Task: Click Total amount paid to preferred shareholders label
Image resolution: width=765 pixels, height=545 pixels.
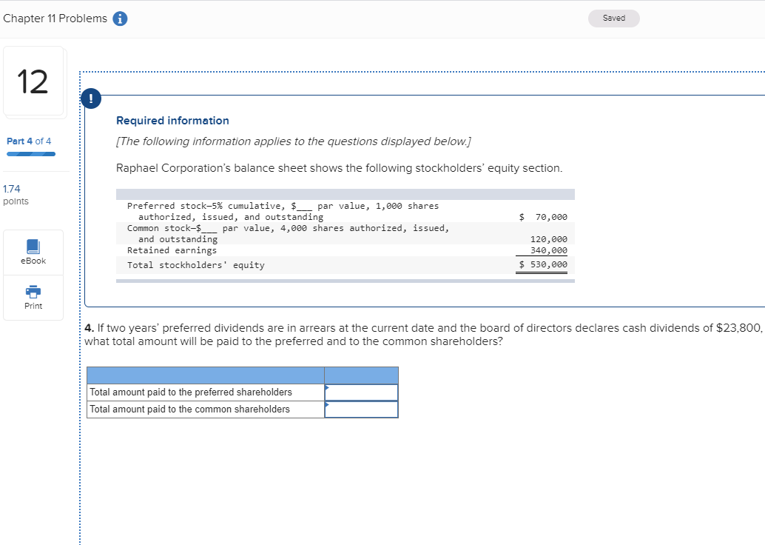Action: tap(191, 392)
